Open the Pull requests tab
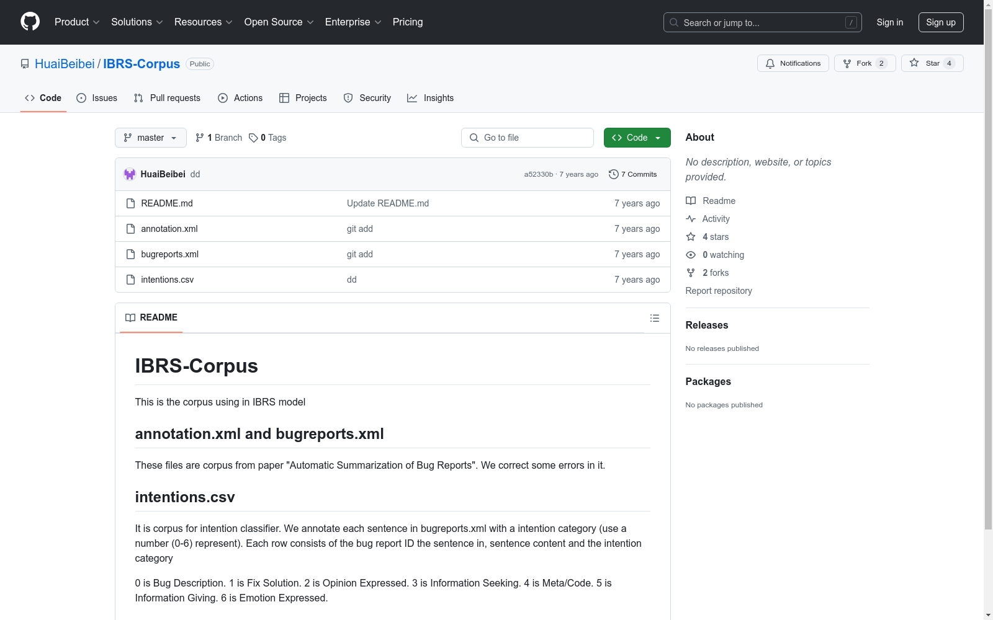This screenshot has height=620, width=993. 167,98
